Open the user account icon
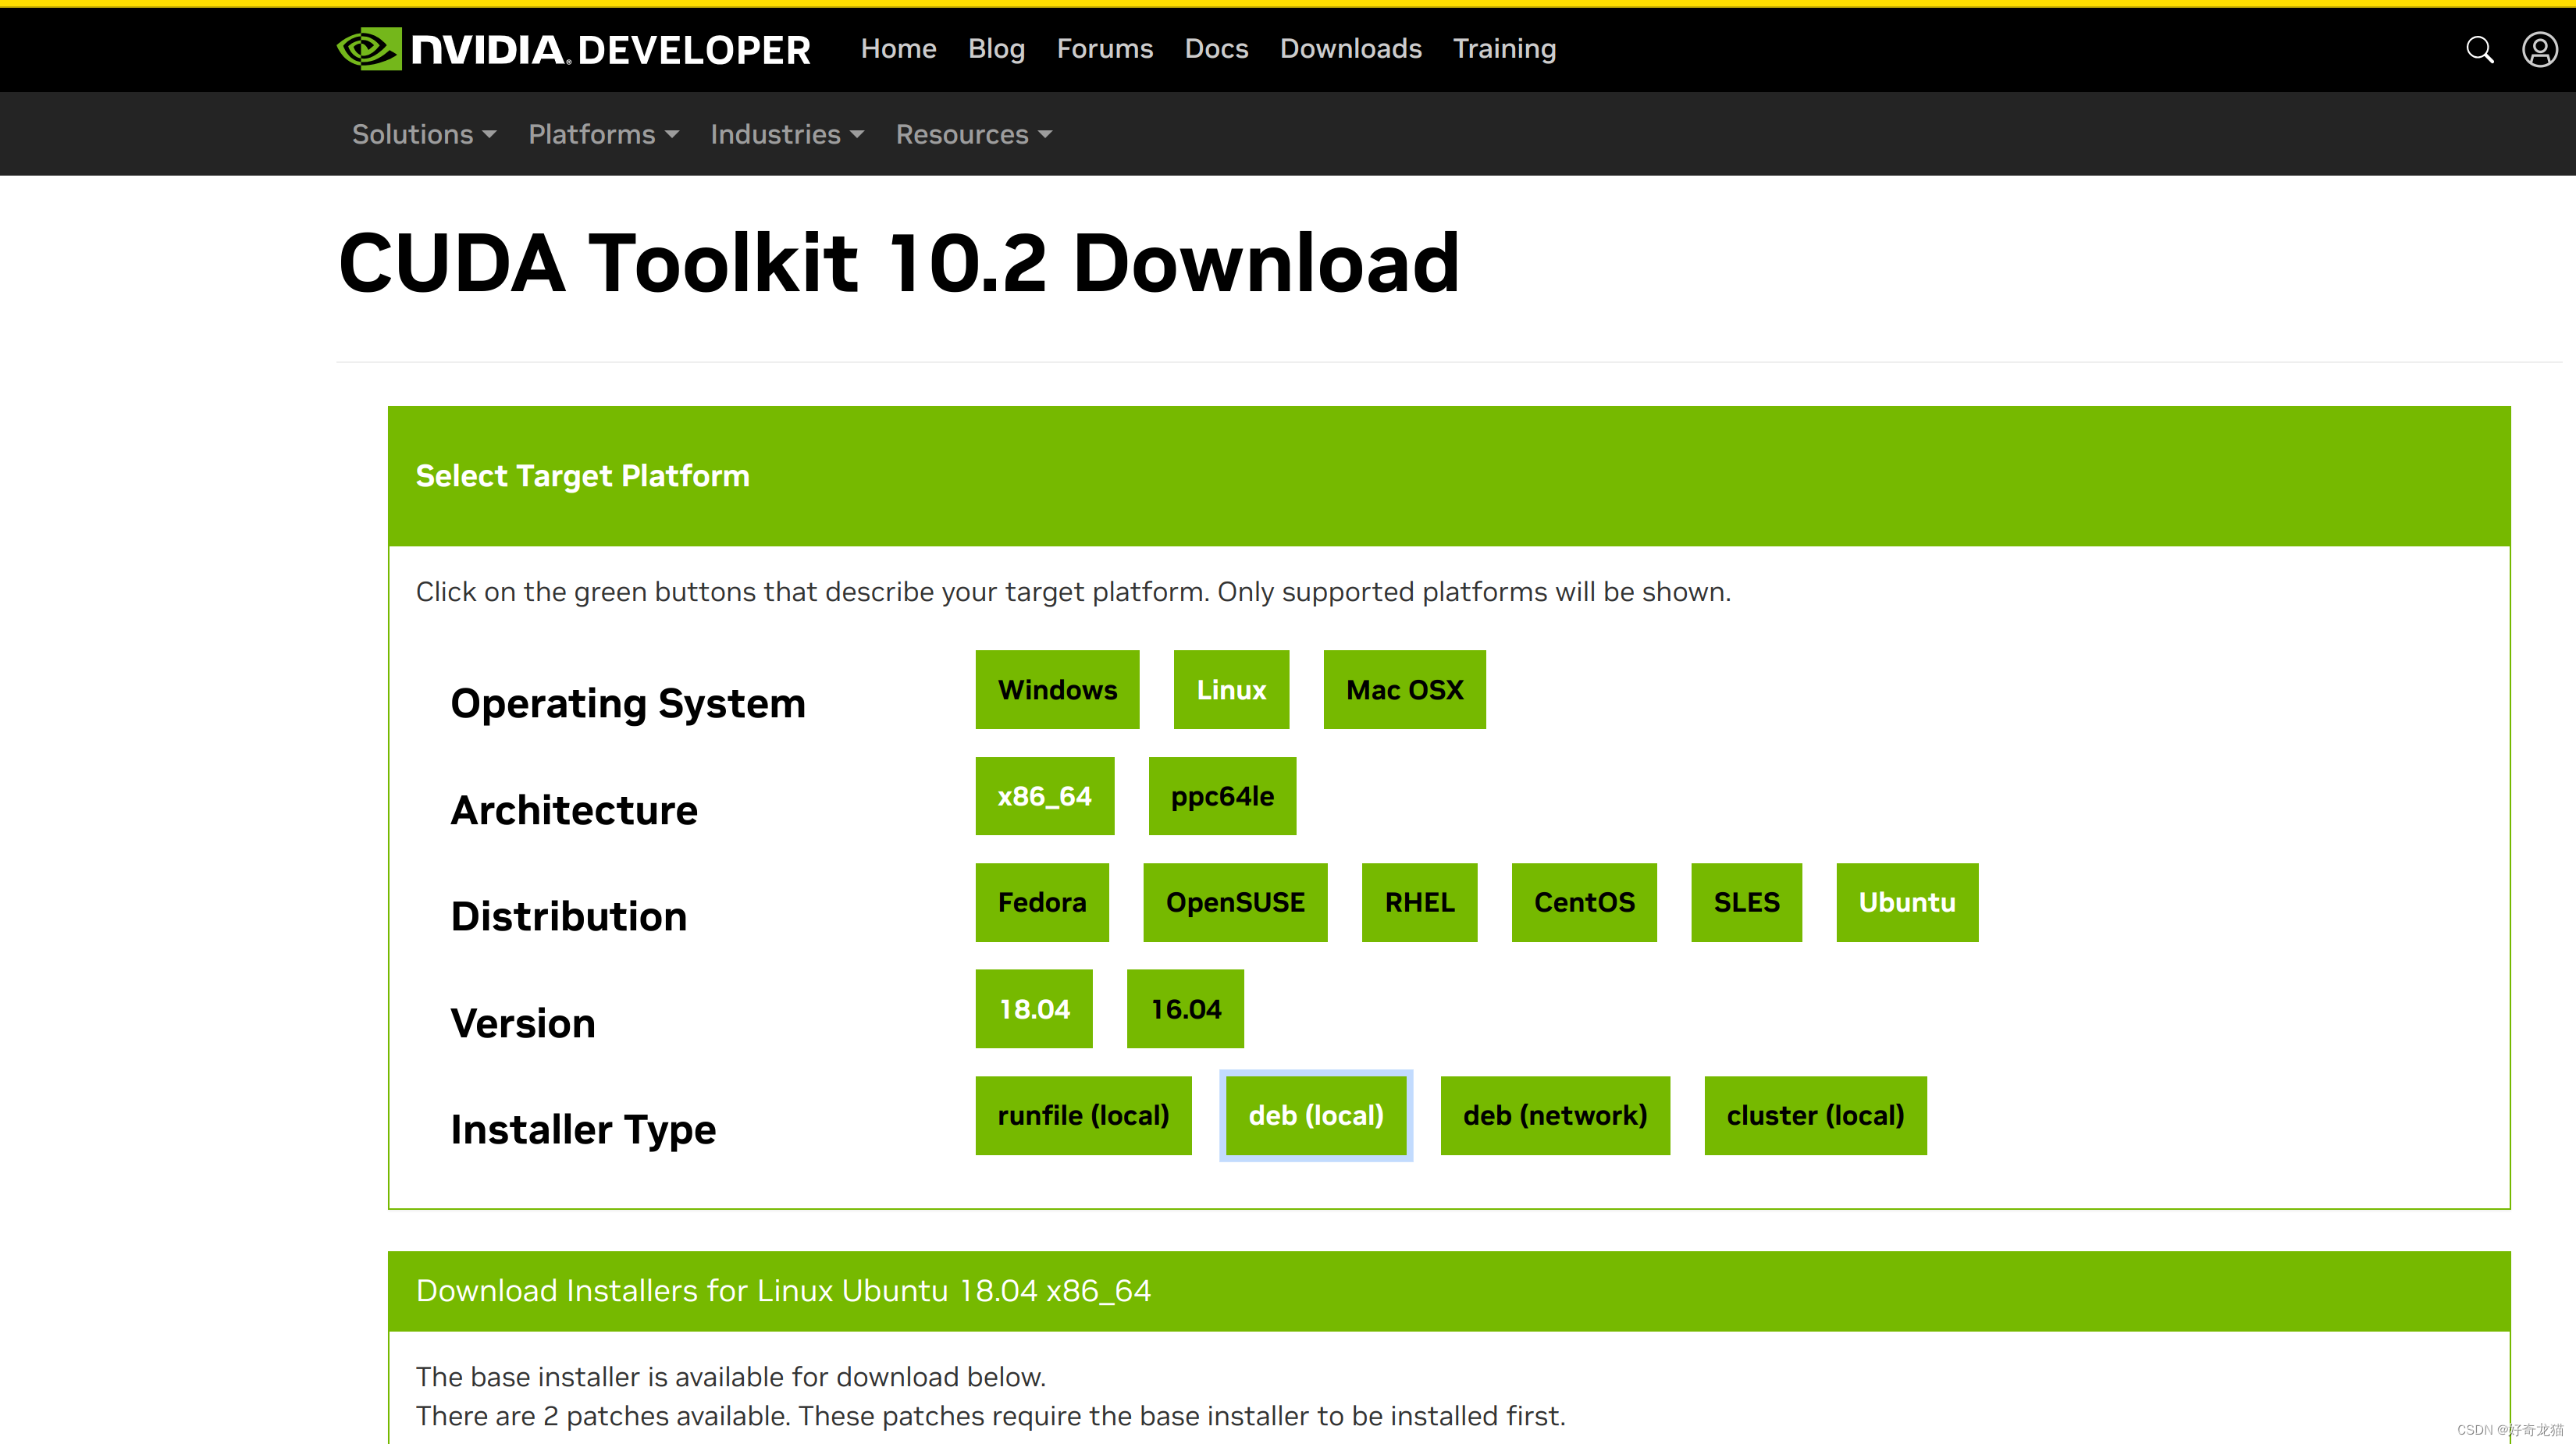The height and width of the screenshot is (1444, 2576). (2540, 49)
